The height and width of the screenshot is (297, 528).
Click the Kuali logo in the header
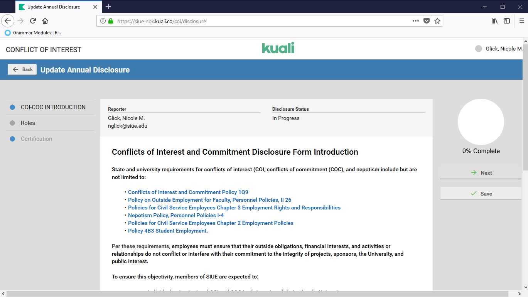tap(278, 48)
